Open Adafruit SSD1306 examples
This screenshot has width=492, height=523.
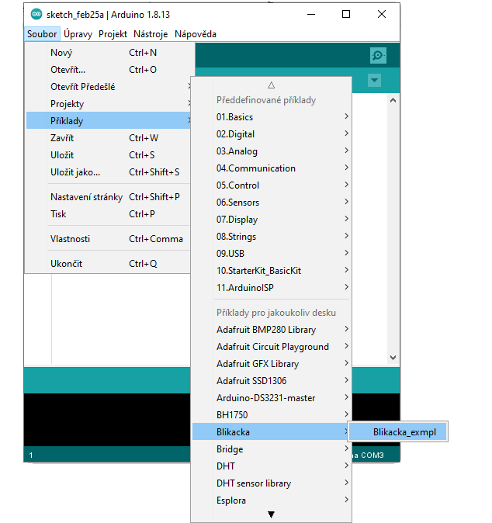click(272, 380)
